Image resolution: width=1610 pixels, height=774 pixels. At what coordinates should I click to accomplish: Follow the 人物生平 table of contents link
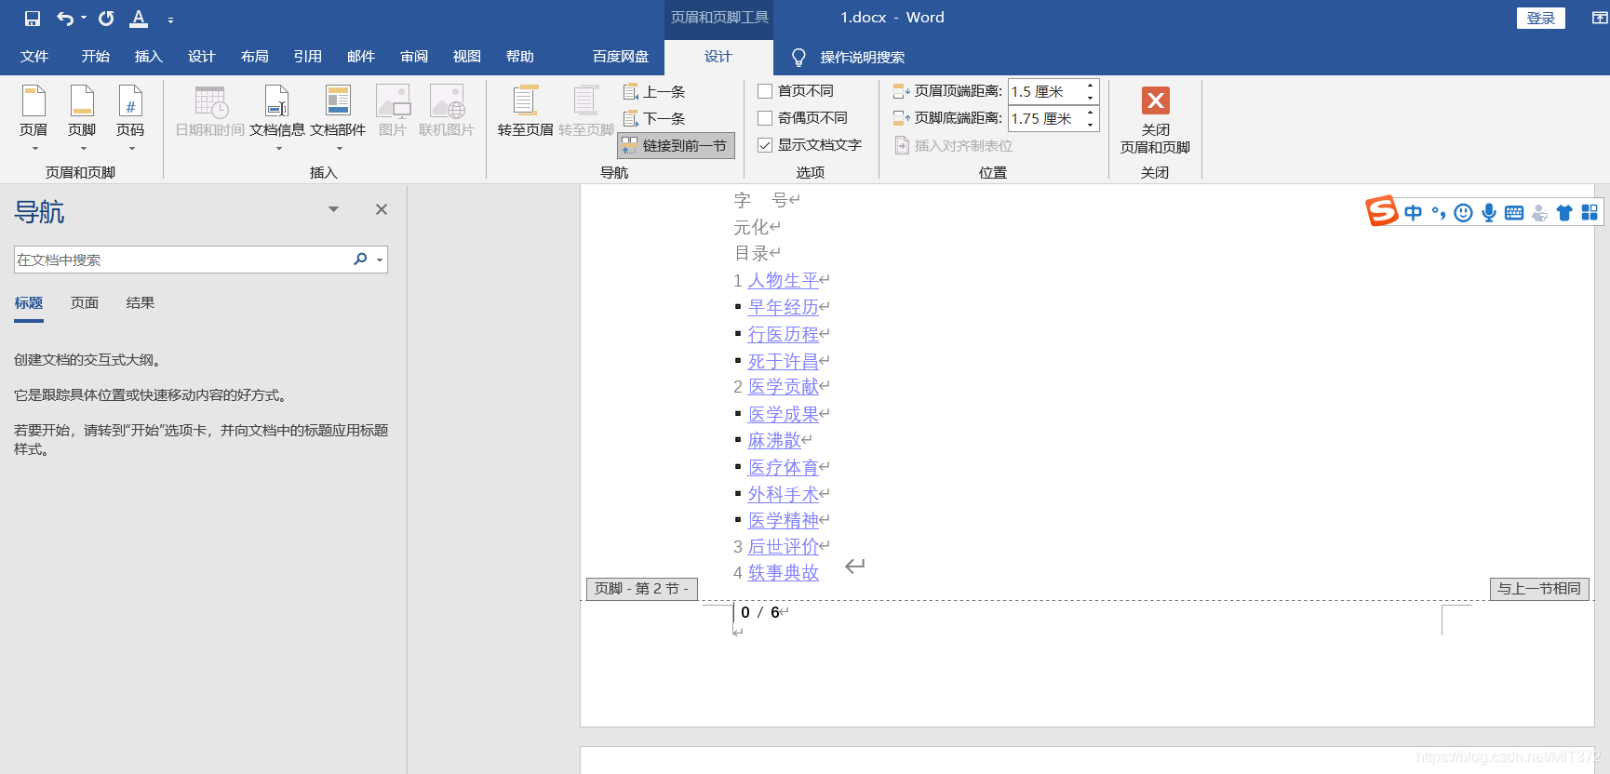tap(784, 280)
